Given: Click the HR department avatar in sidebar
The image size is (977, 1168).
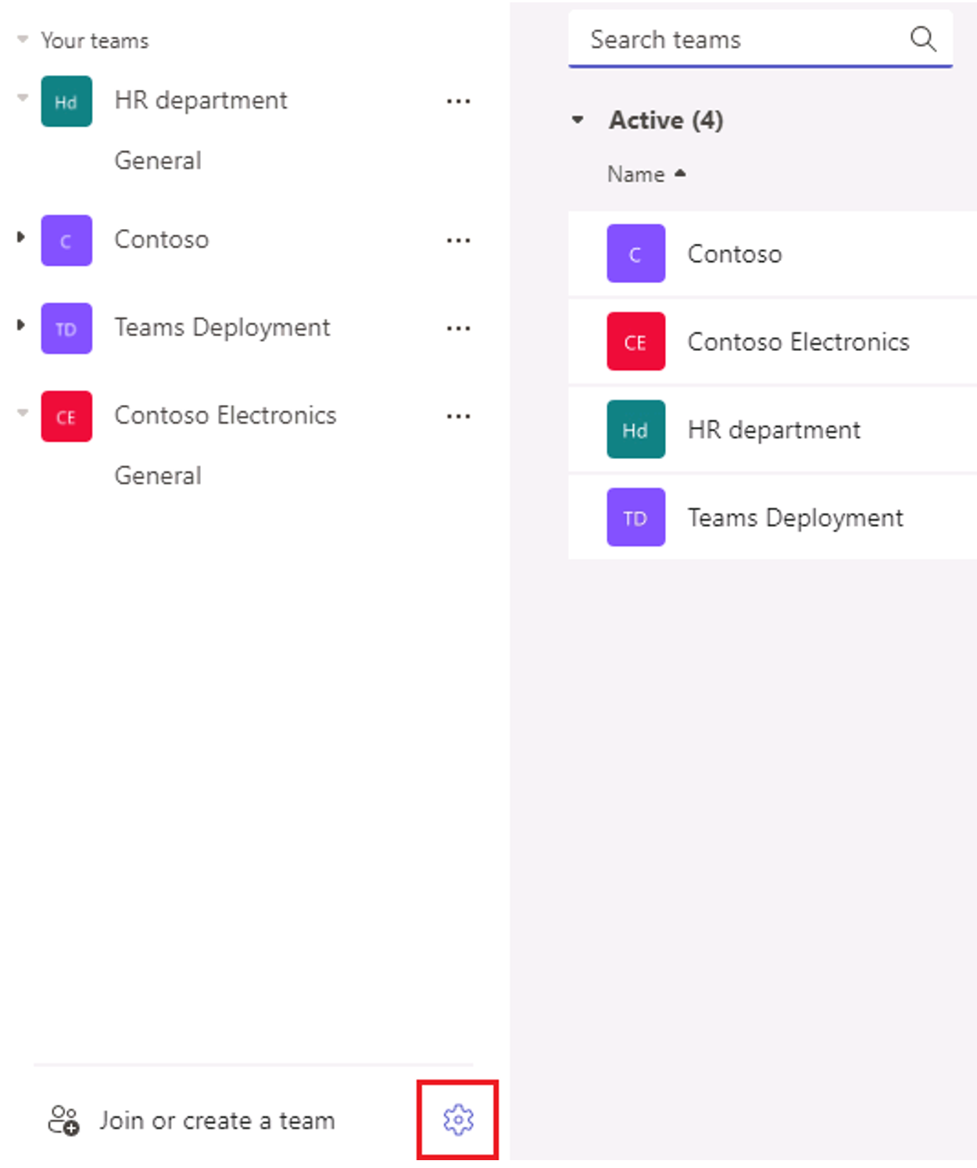Looking at the screenshot, I should [66, 101].
